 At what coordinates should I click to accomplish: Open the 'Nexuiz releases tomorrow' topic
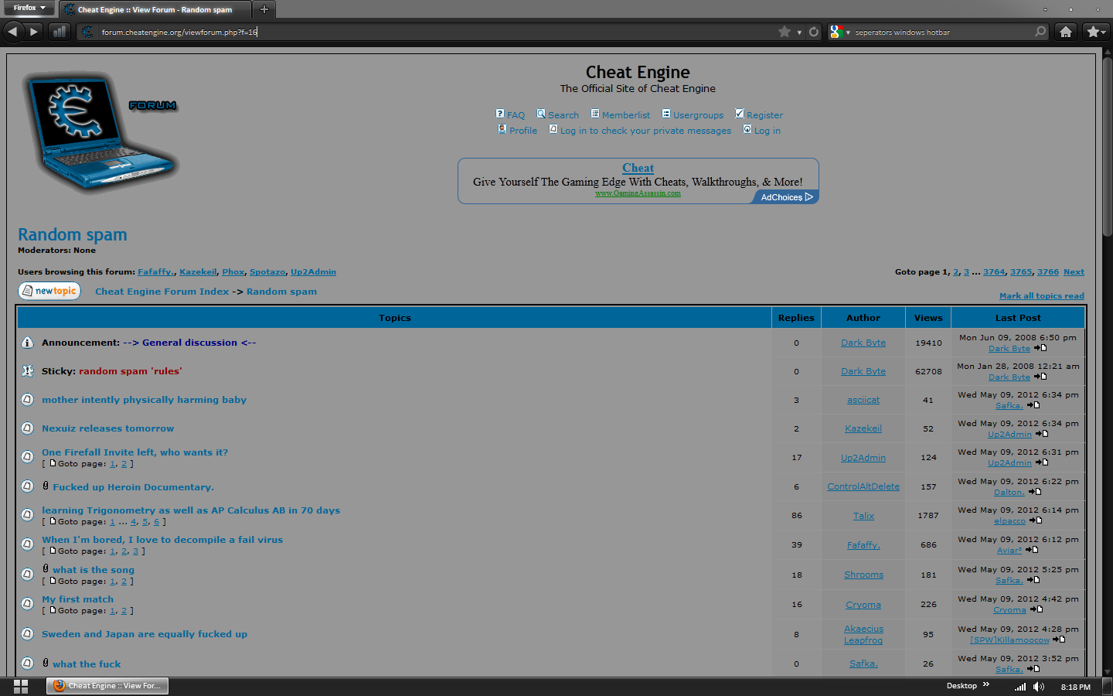(107, 428)
